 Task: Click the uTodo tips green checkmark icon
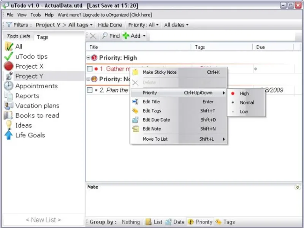pyautogui.click(x=9, y=56)
